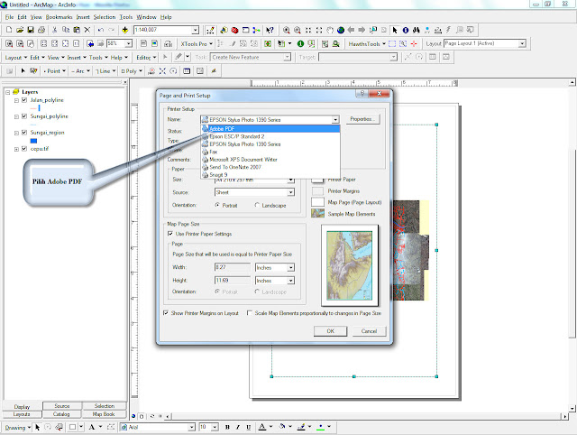Click the Italic I formatting icon
The width and height of the screenshot is (577, 435).
point(238,427)
